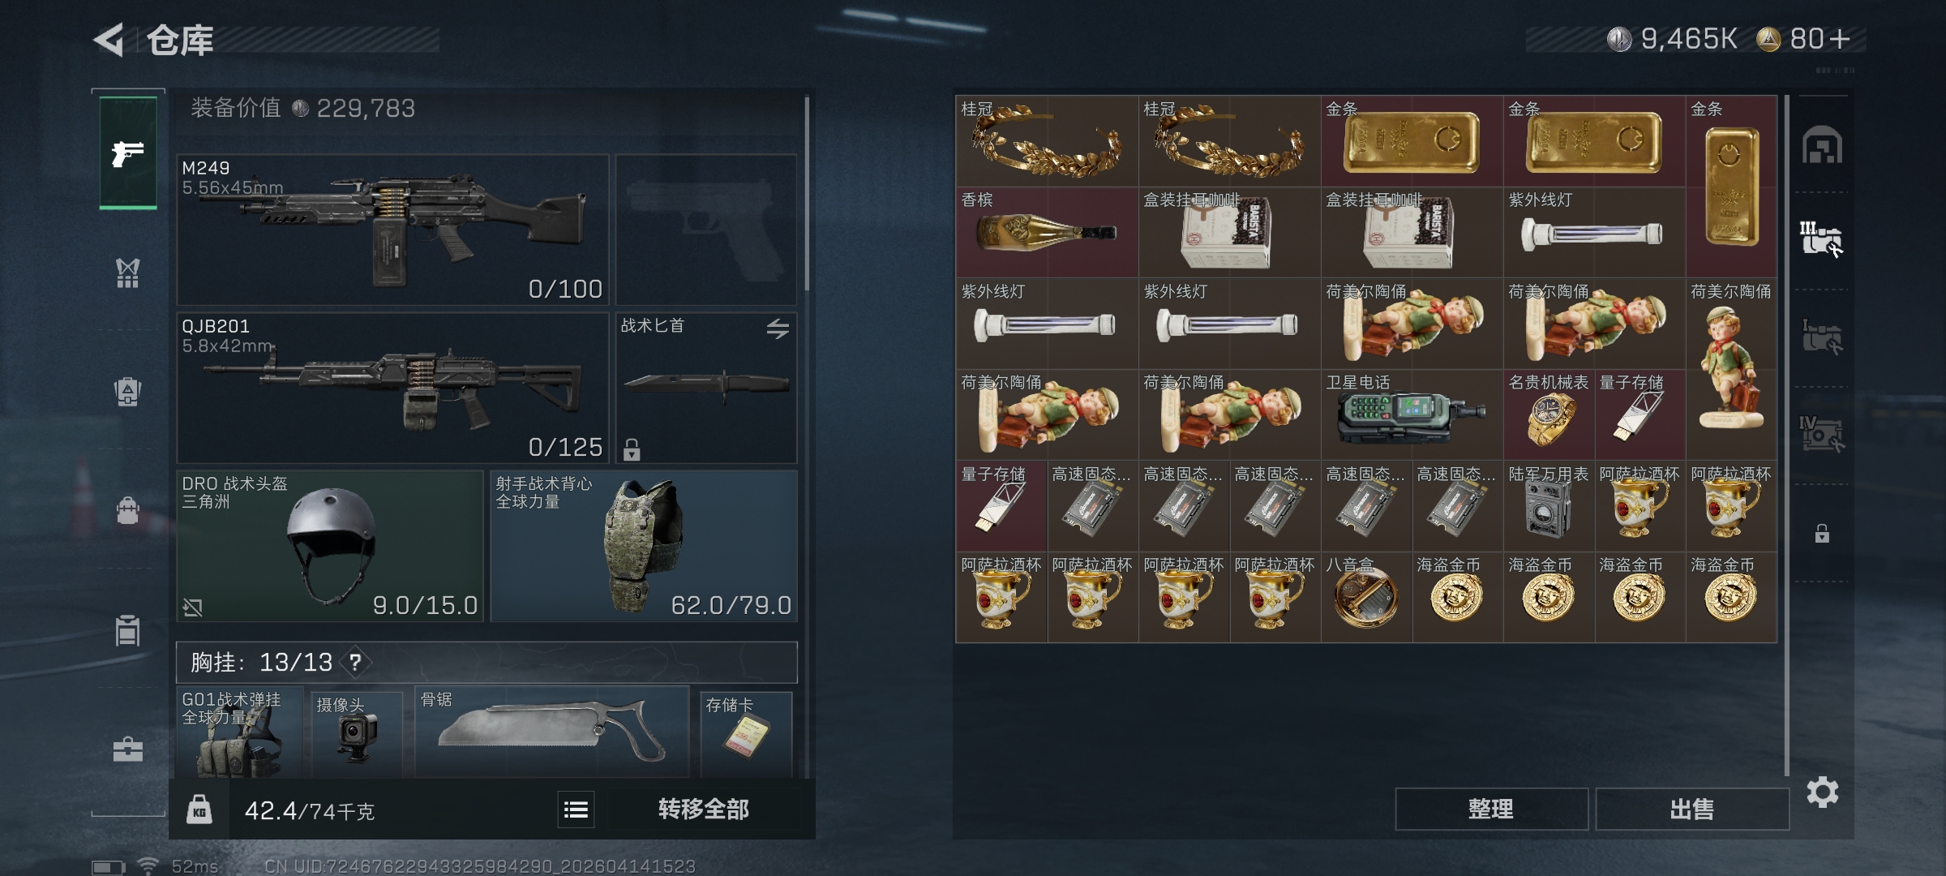
Task: Select the 卫星电话 satellite phone item
Action: coord(1412,415)
